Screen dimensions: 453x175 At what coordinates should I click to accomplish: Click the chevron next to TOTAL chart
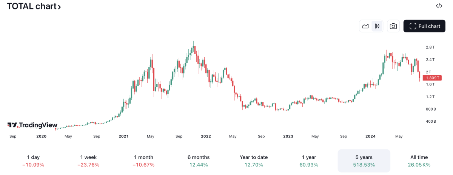(x=59, y=7)
